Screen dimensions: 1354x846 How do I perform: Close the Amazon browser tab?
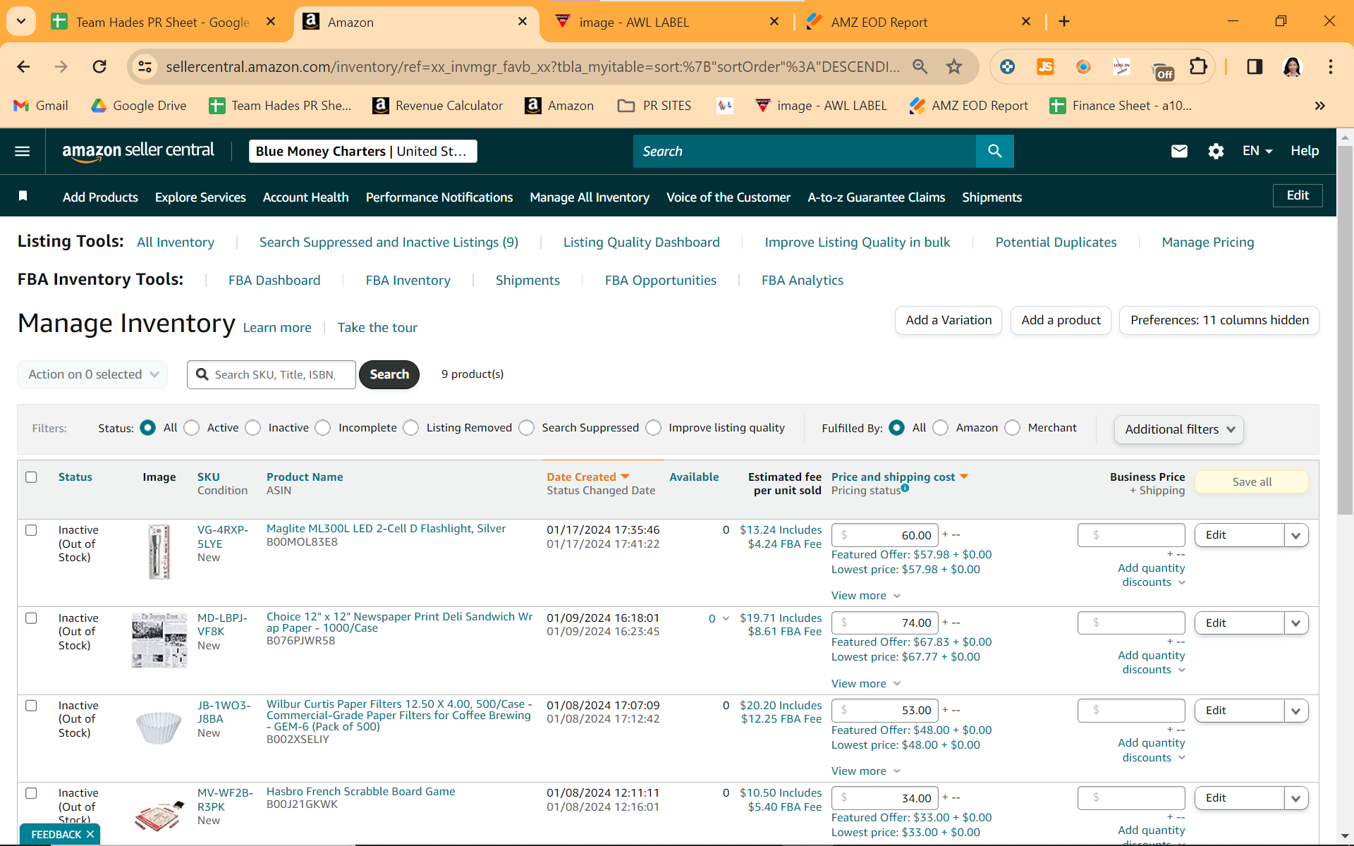[x=523, y=22]
